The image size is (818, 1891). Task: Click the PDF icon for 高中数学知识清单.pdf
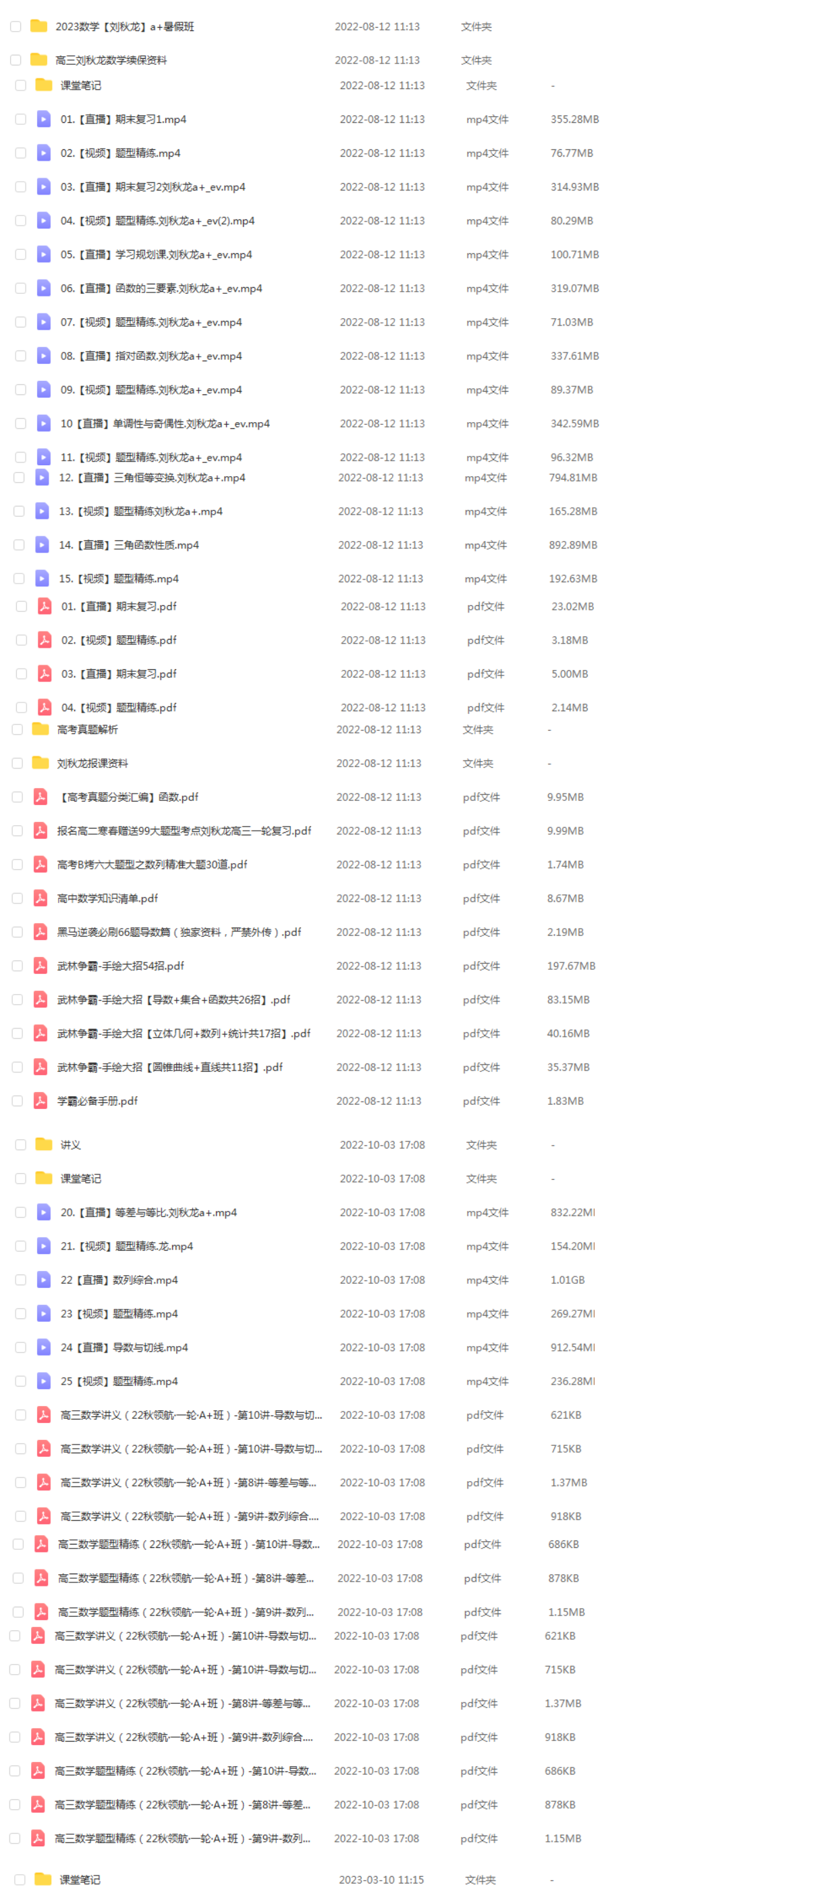point(40,898)
